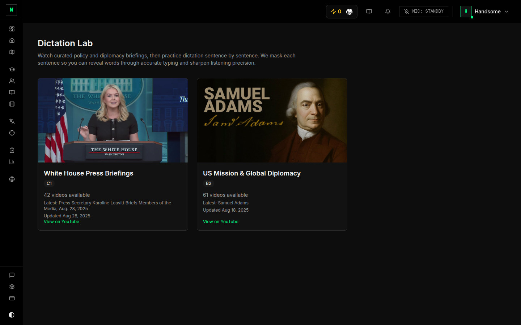Open the sidebar open-book icon

[12, 92]
